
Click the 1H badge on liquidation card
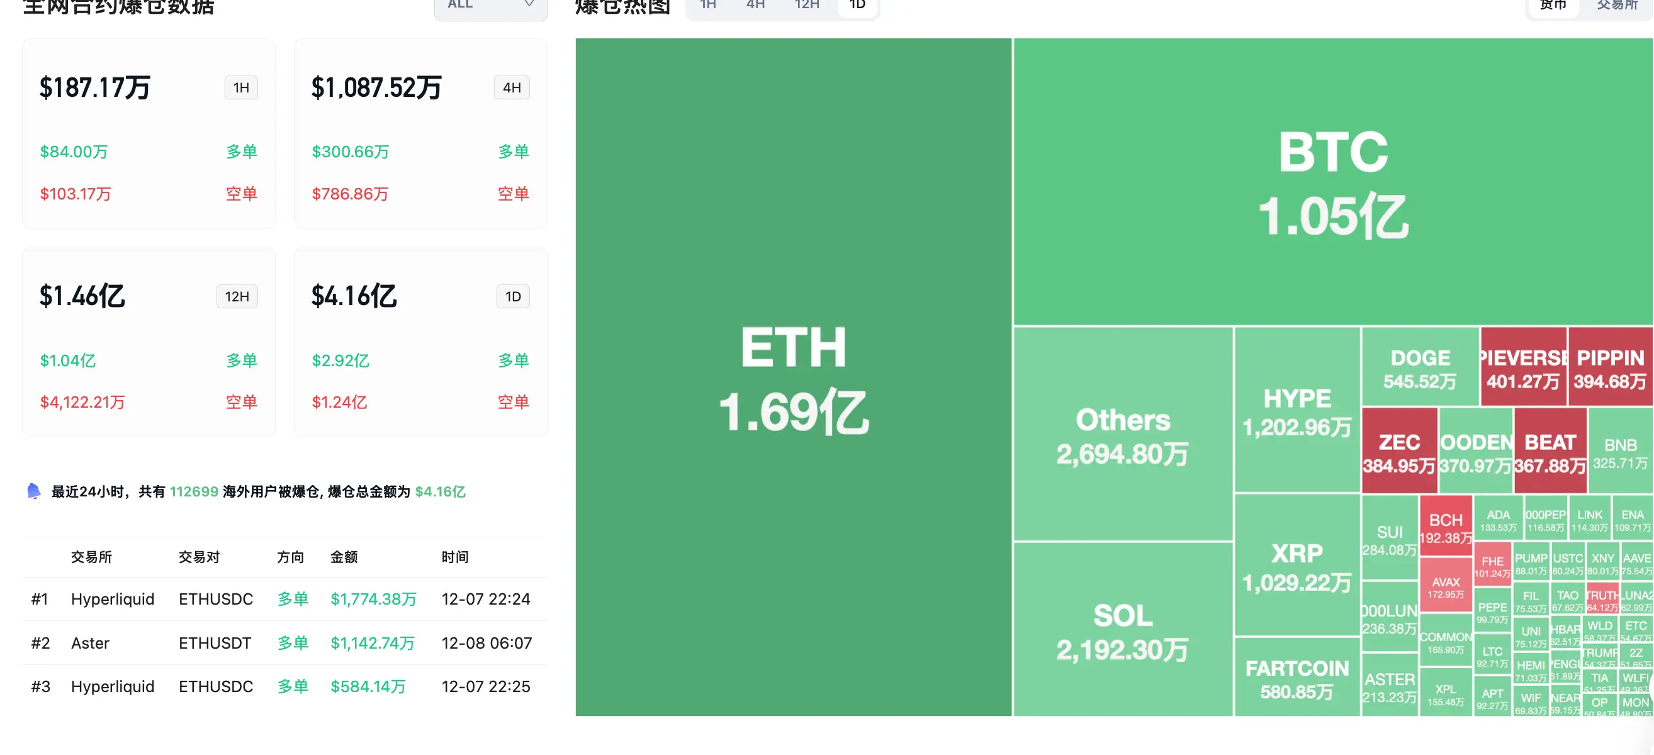point(241,88)
